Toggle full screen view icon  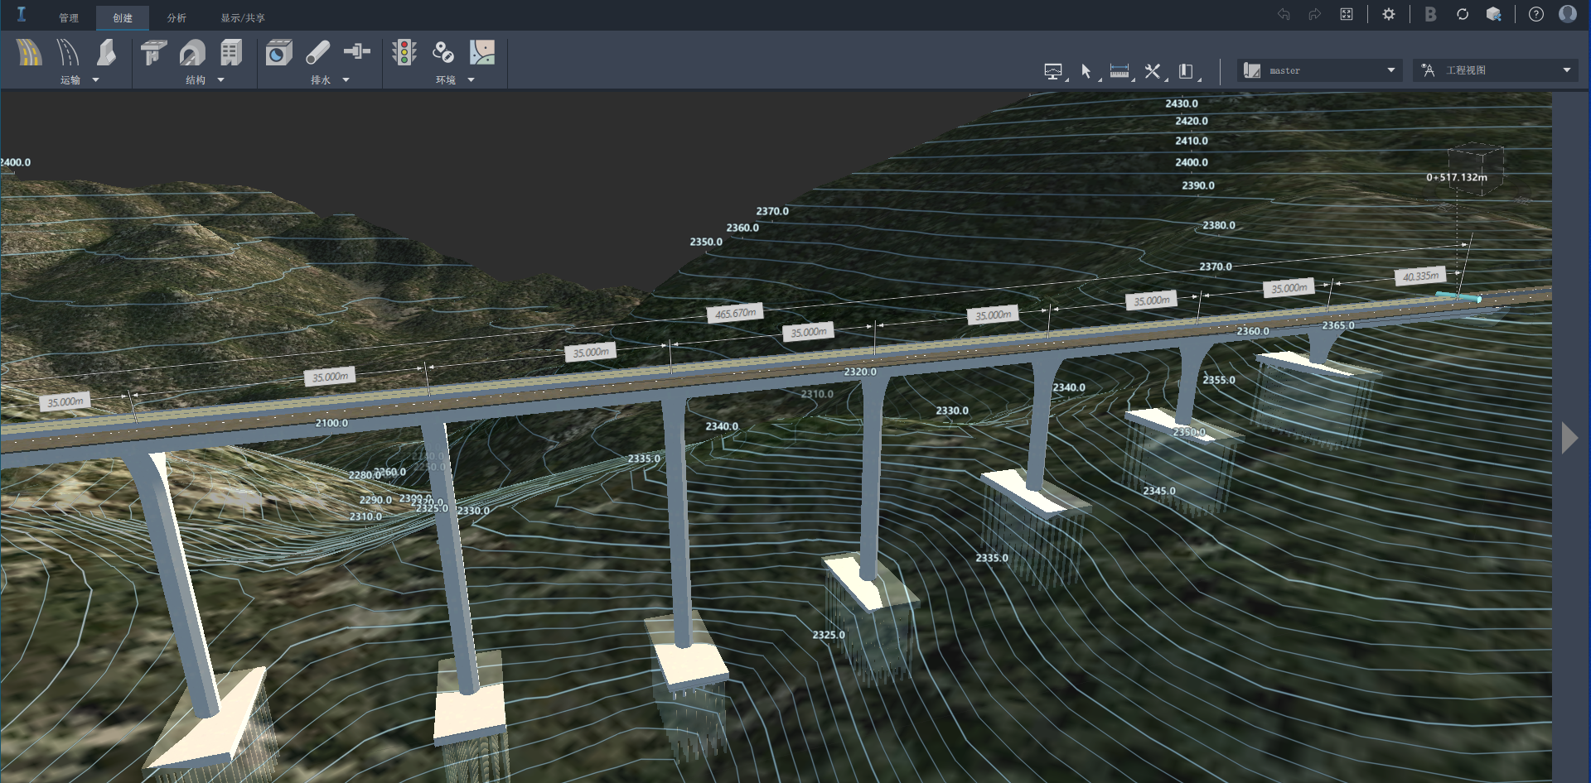1347,14
